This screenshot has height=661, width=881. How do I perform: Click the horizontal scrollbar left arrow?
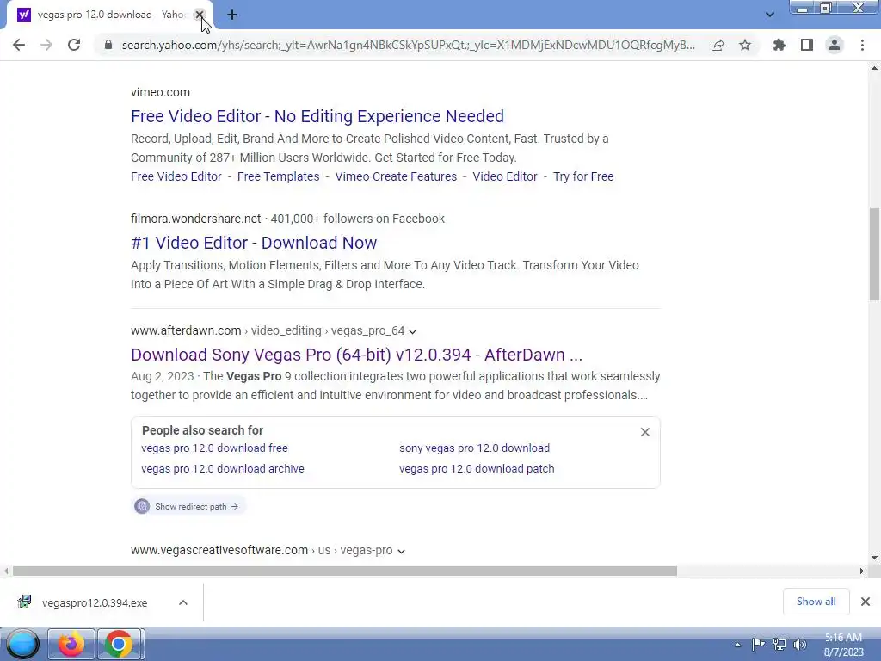coord(6,571)
